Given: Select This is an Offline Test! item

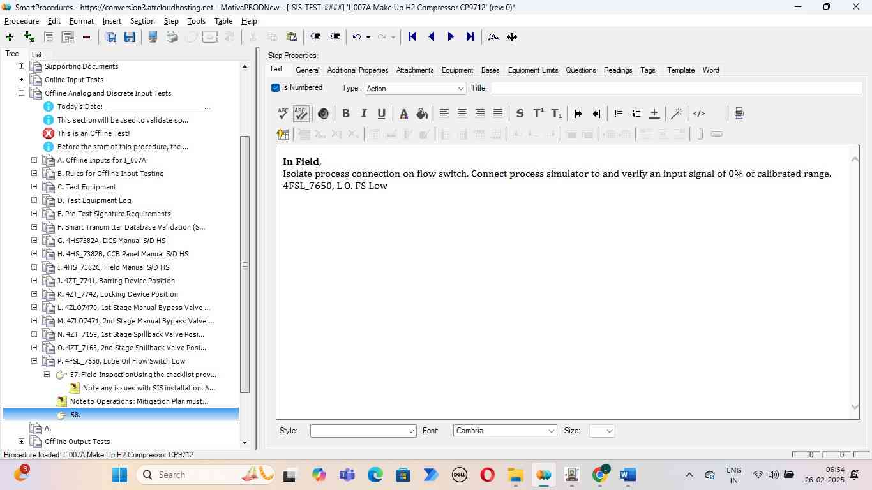Looking at the screenshot, I should coord(93,133).
